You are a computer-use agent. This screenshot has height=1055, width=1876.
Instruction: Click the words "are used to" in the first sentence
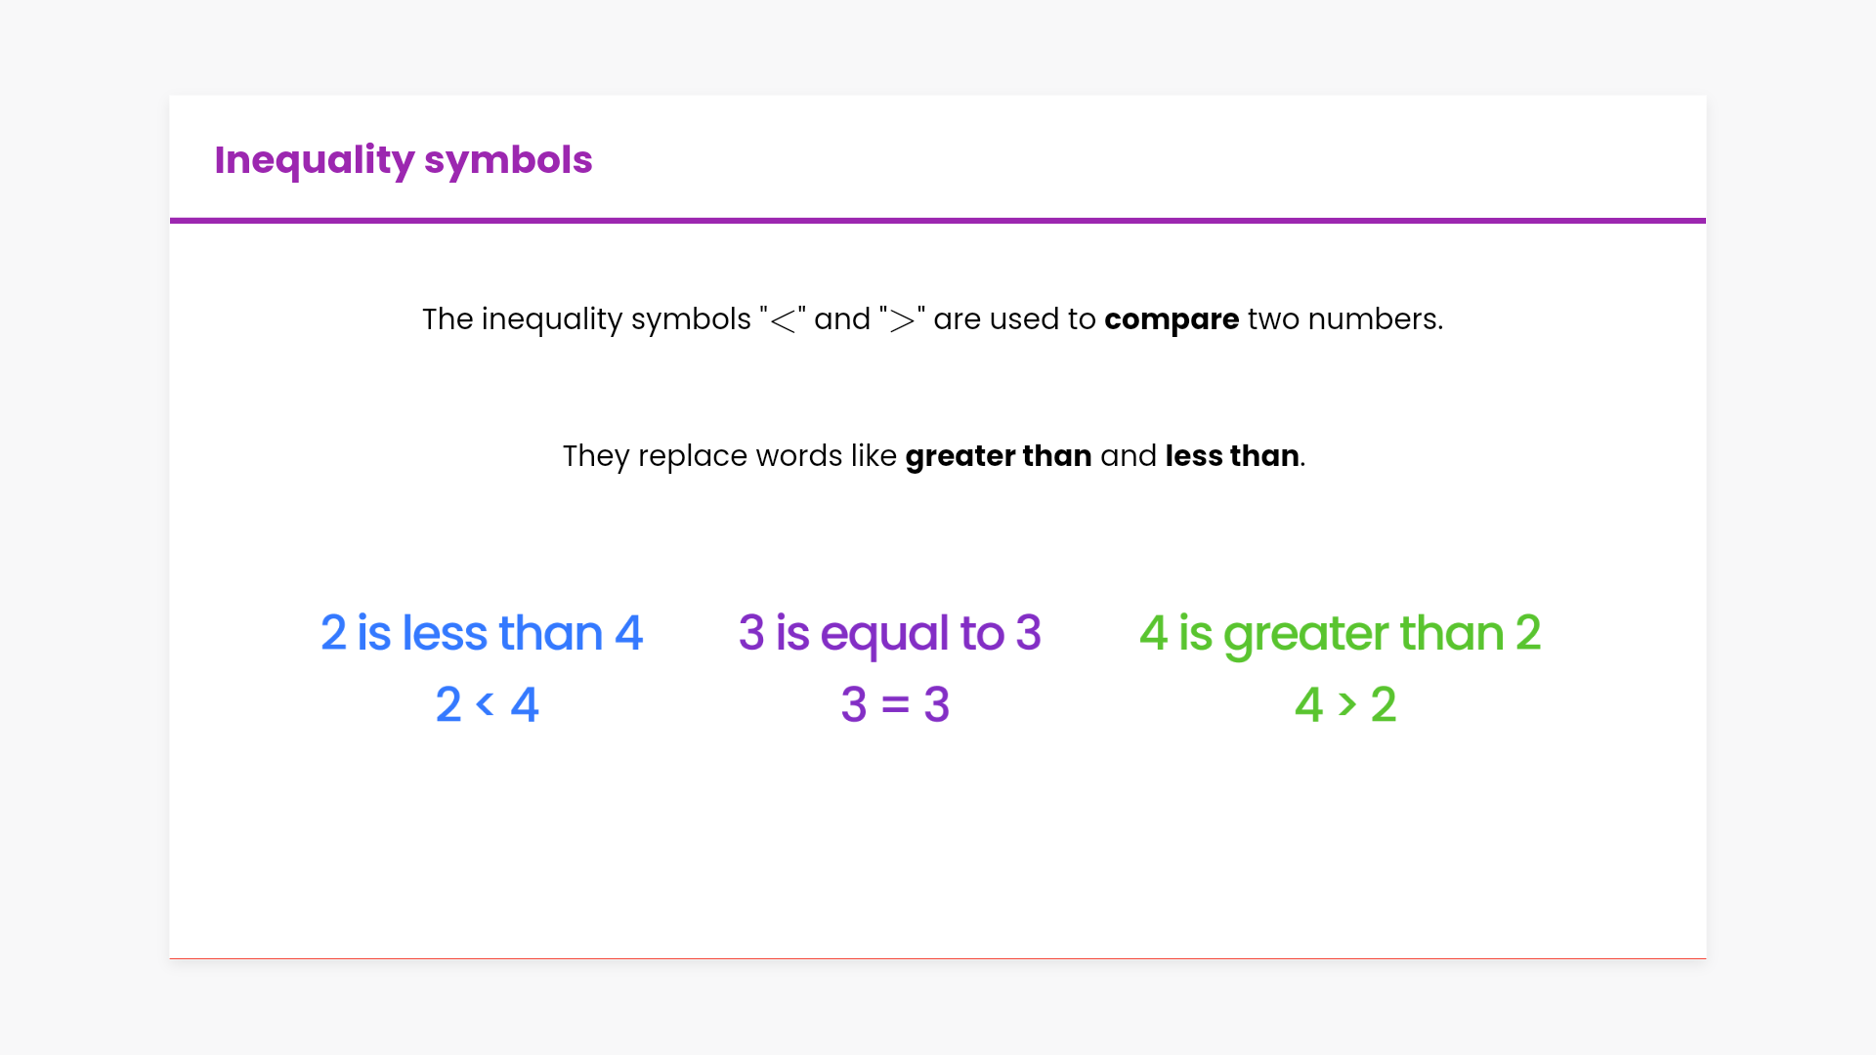pyautogui.click(x=1014, y=319)
